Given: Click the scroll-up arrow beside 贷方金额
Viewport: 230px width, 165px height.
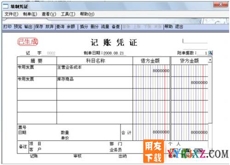Looking at the screenshot, I should point(210,60).
